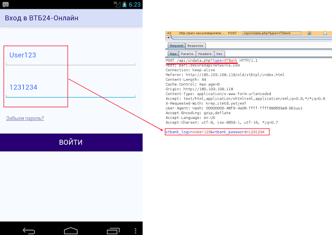The width and height of the screenshot is (332, 235).
Task: Focus the 1231234 password field
Action: [x=70, y=87]
